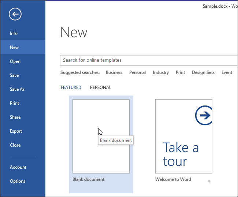Select the Blank document thumbnail
The width and height of the screenshot is (238, 197).
[x=101, y=136]
